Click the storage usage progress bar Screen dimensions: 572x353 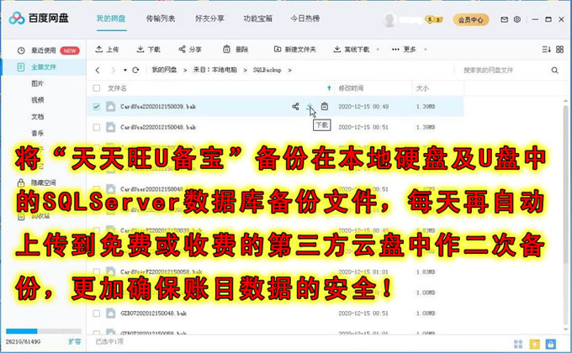click(x=44, y=331)
